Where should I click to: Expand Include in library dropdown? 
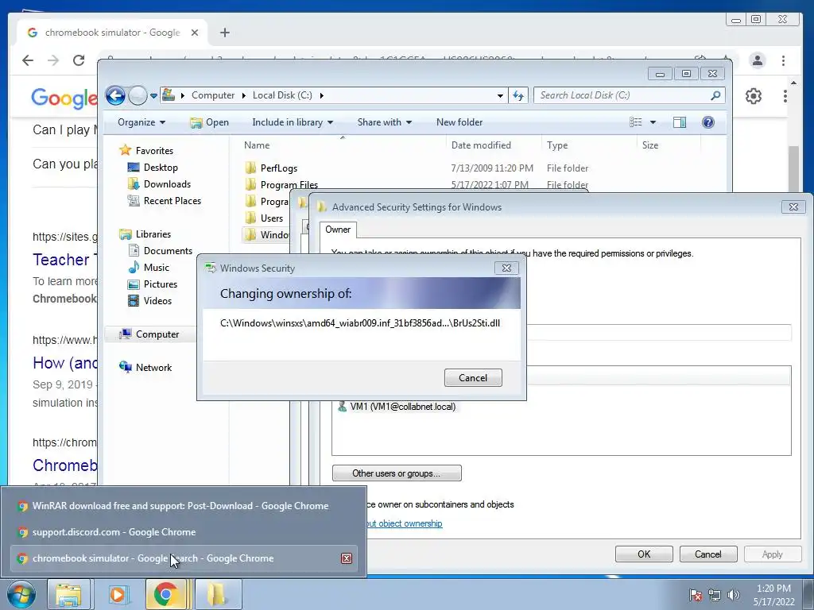(293, 122)
